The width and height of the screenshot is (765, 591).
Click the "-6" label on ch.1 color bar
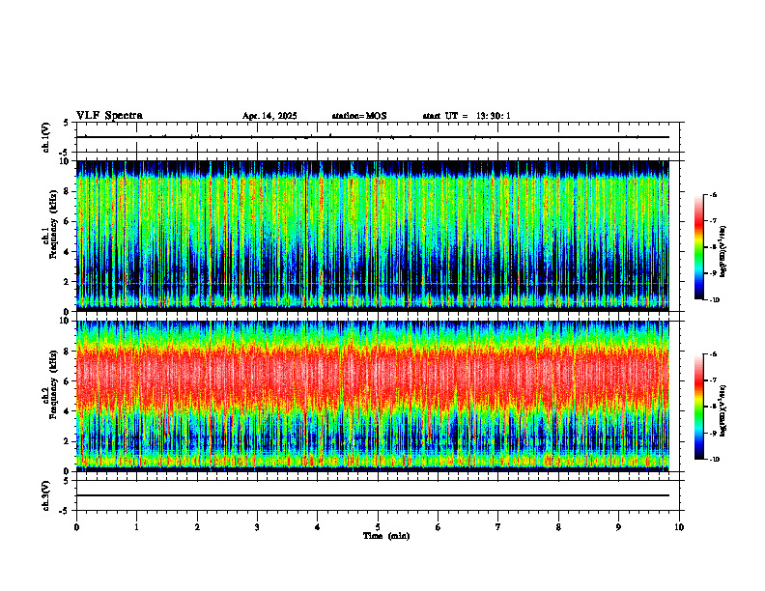tap(713, 195)
